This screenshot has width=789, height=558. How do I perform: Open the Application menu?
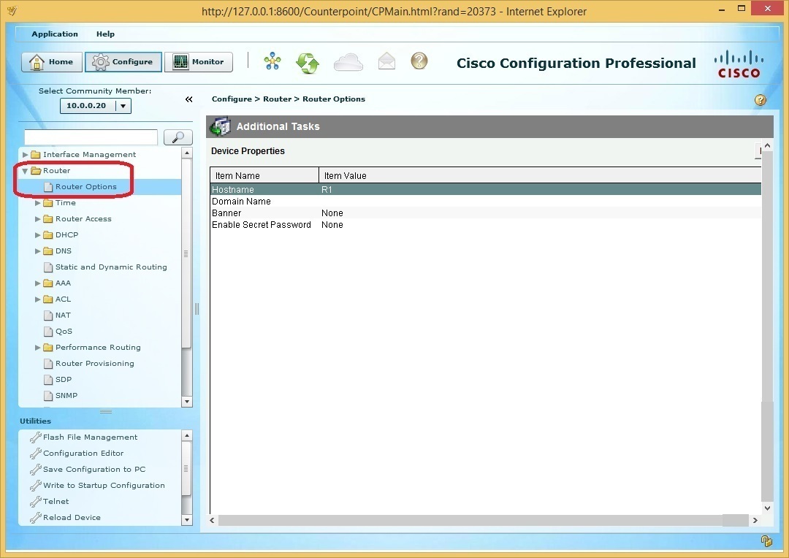(55, 34)
